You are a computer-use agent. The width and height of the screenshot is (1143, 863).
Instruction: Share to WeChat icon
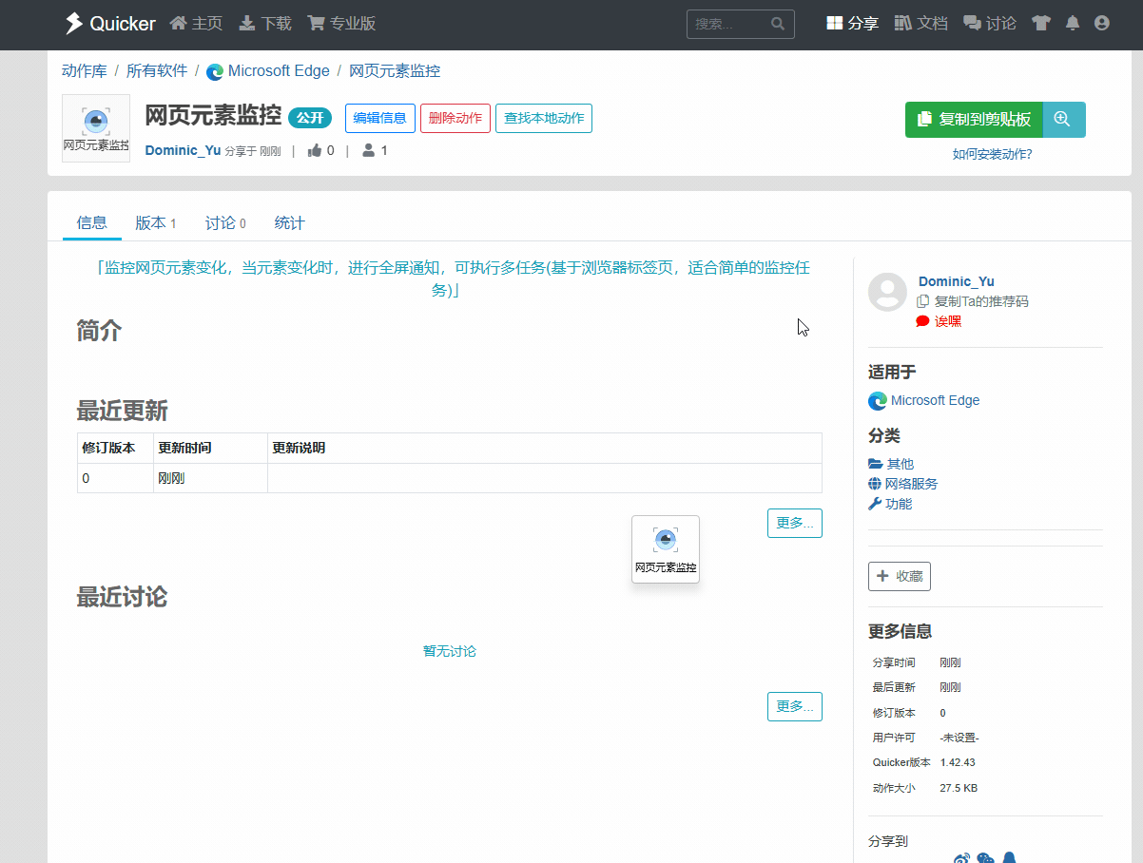[x=985, y=858]
